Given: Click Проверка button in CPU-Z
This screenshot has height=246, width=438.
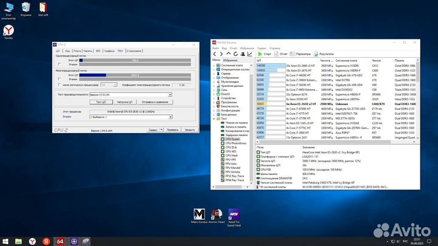Looking at the screenshot, I should (x=172, y=130).
